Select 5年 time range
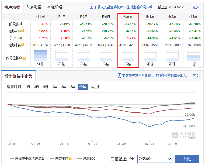The height and width of the screenshot is (165, 205). [73, 87]
